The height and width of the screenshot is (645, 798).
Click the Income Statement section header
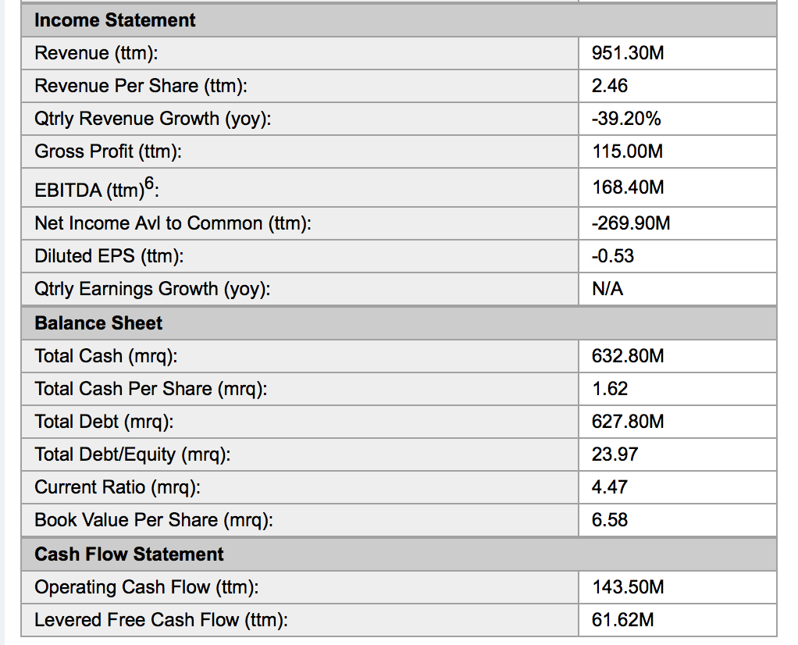(x=115, y=20)
